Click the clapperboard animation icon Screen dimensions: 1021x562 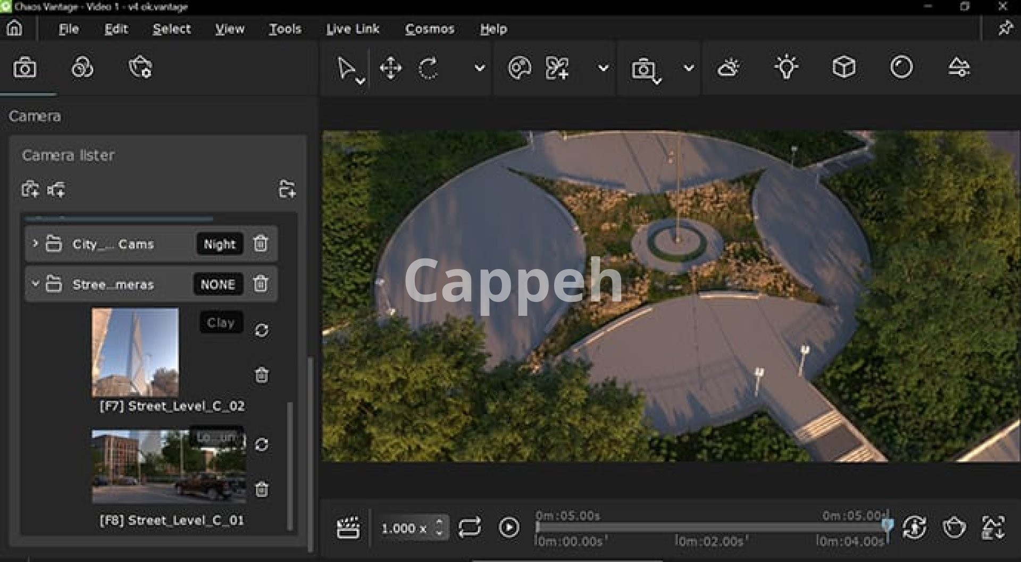[x=348, y=527]
